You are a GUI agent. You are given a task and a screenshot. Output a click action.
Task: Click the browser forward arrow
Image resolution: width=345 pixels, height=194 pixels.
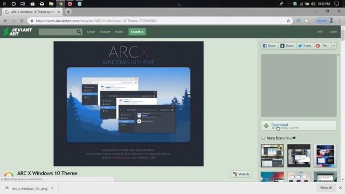(13, 20)
